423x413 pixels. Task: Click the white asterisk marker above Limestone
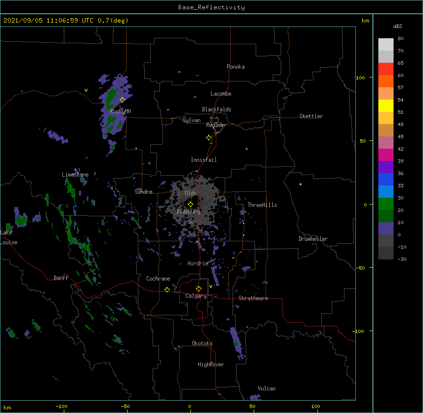pos(75,170)
